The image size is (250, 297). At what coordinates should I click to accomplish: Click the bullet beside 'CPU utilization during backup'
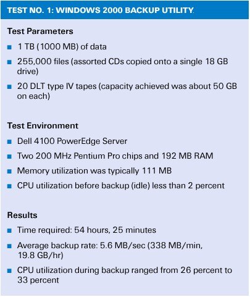click(x=9, y=270)
